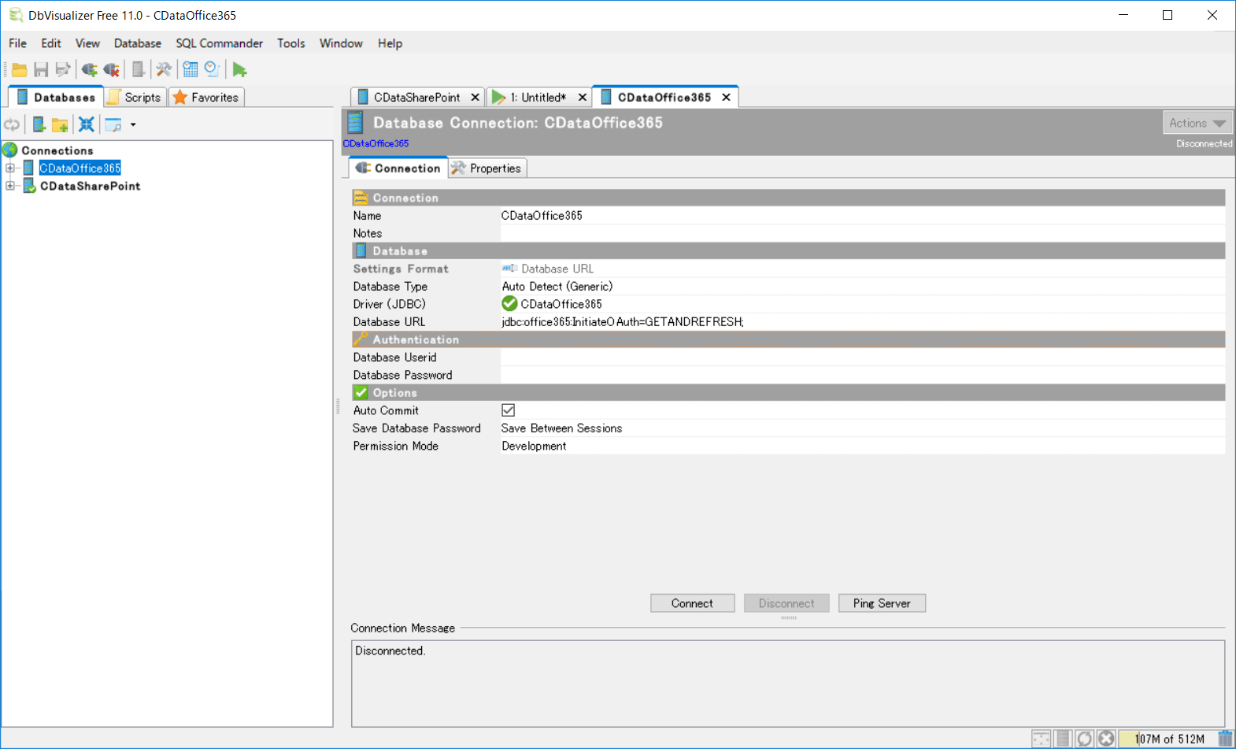Click the create database connection icon
This screenshot has width=1236, height=749.
(38, 124)
